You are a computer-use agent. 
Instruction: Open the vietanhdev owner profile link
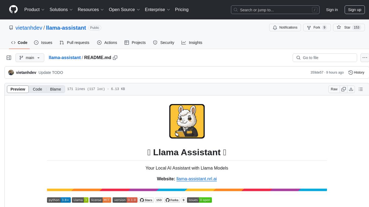(x=29, y=28)
